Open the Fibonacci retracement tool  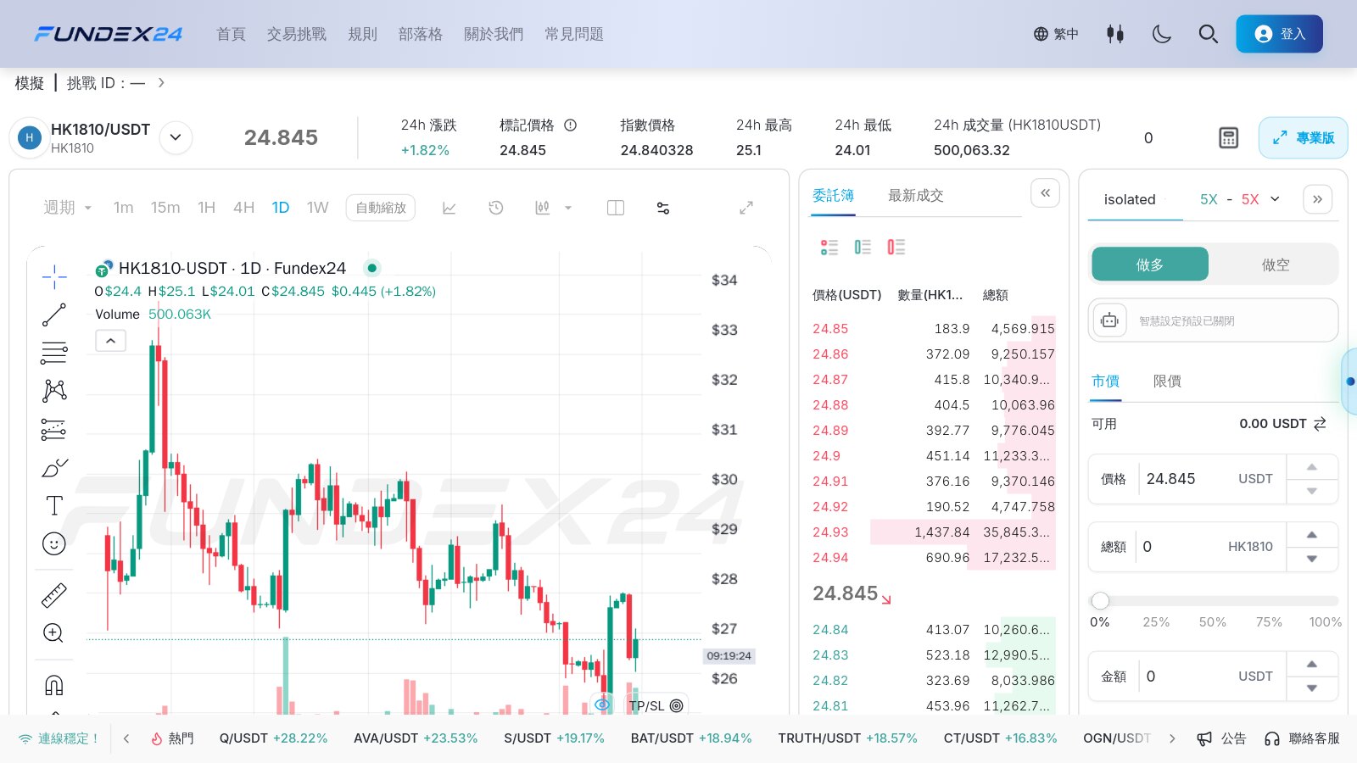click(54, 353)
